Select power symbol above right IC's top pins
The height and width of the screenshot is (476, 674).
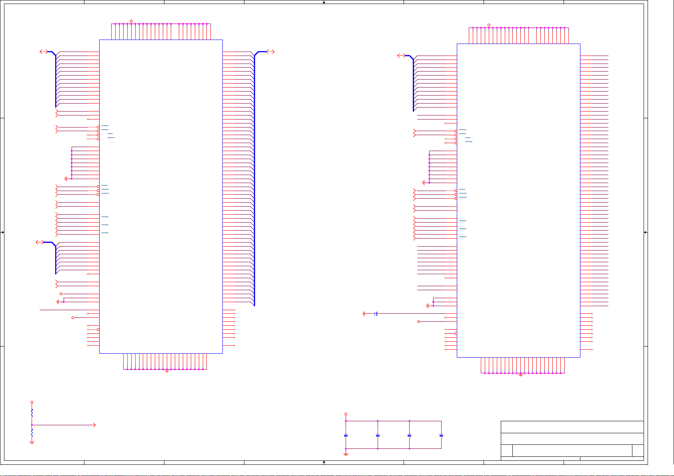pos(489,26)
